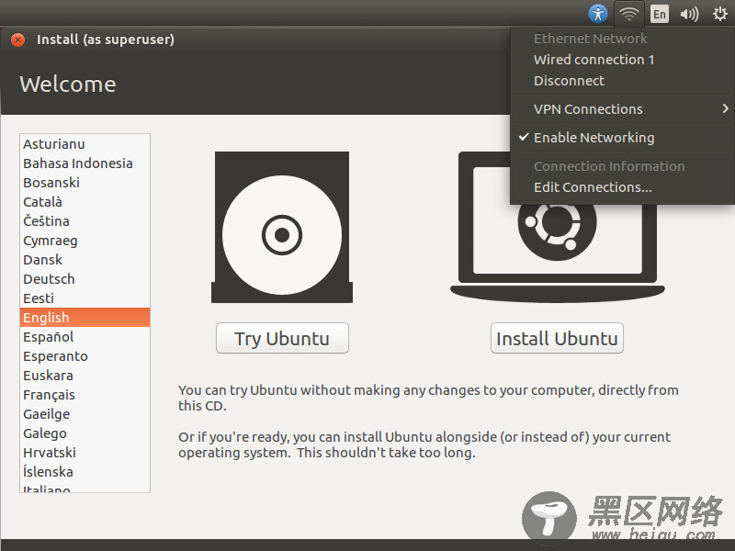Select Deutsch language
The width and height of the screenshot is (735, 551).
85,279
